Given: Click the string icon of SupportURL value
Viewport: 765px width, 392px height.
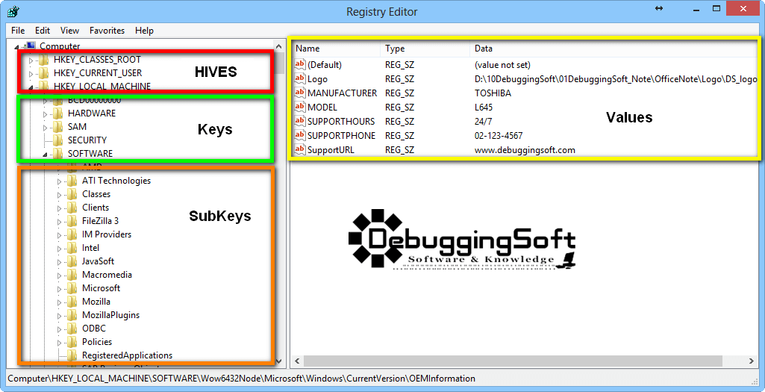Looking at the screenshot, I should pos(300,150).
